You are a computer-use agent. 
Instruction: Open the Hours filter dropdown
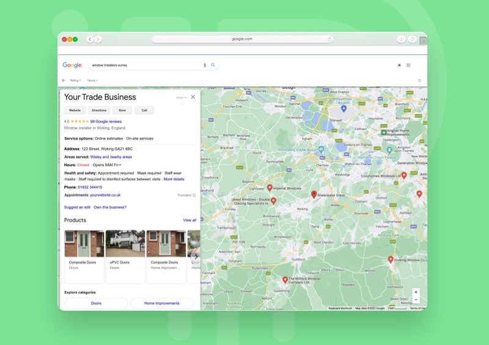pos(92,80)
